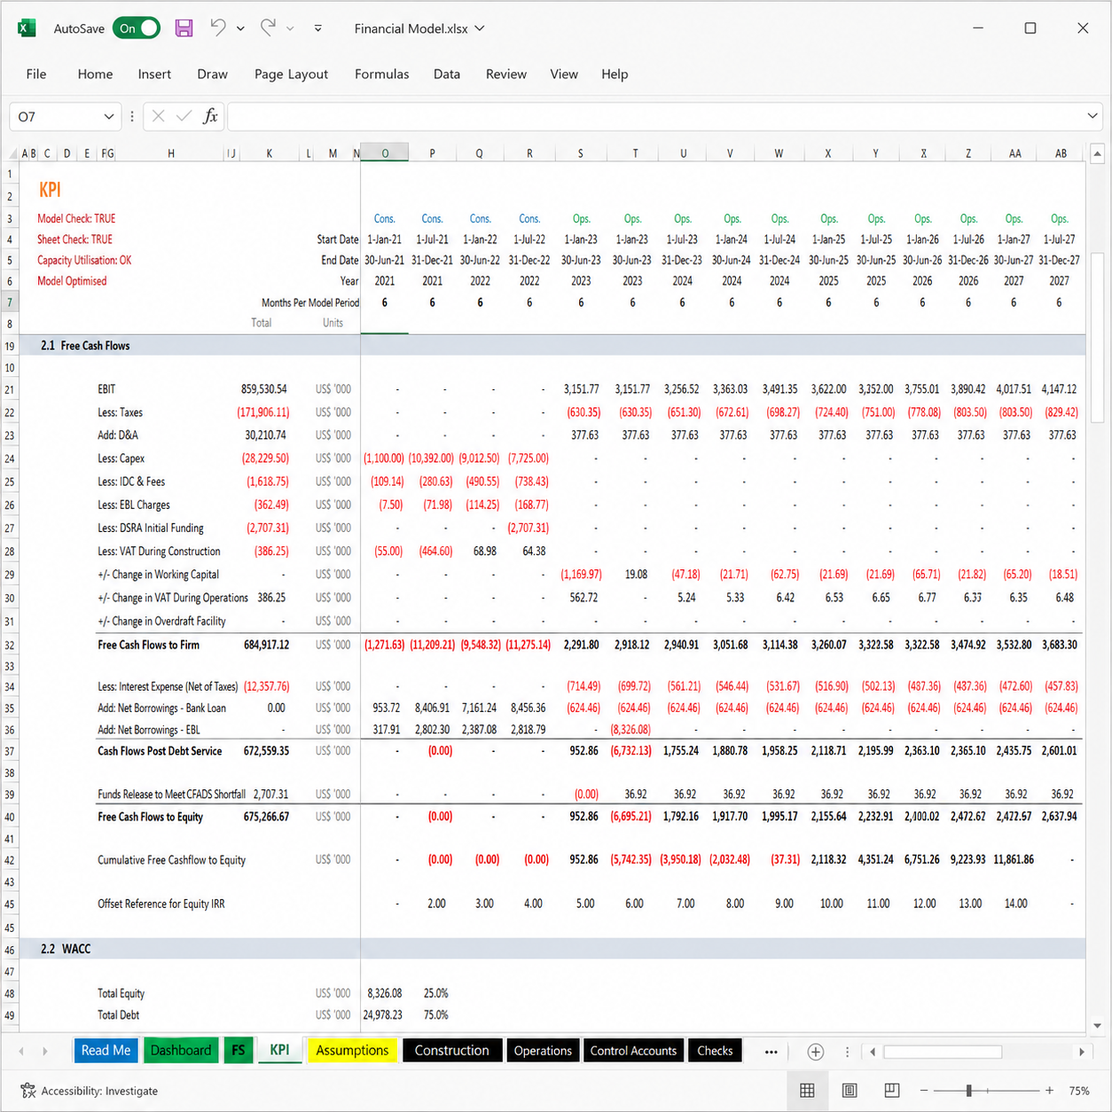Screen dimensions: 1112x1112
Task: Select the Total Equity value 8,326.08
Action: [x=384, y=993]
